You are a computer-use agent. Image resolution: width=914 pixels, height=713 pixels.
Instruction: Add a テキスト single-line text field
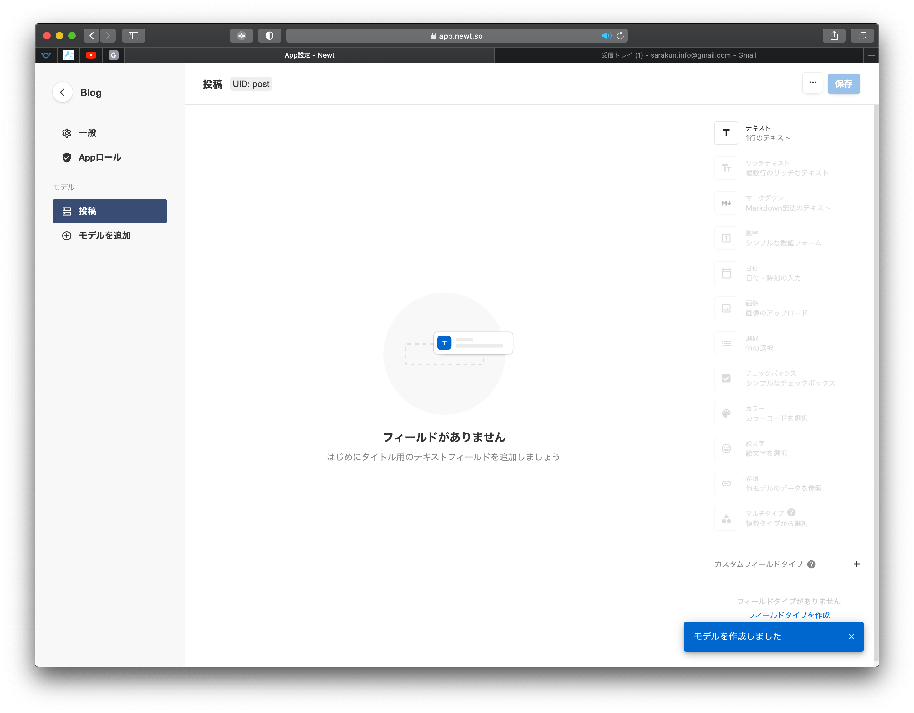click(x=789, y=133)
